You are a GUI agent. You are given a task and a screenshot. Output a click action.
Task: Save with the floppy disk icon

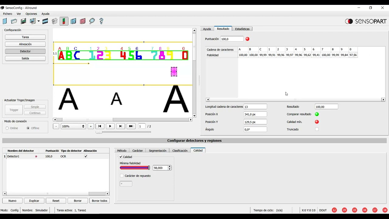(23, 21)
